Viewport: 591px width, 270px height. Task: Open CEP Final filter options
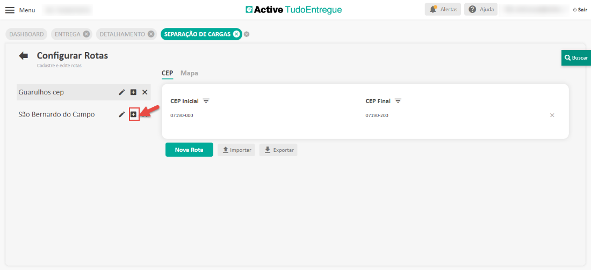(398, 101)
